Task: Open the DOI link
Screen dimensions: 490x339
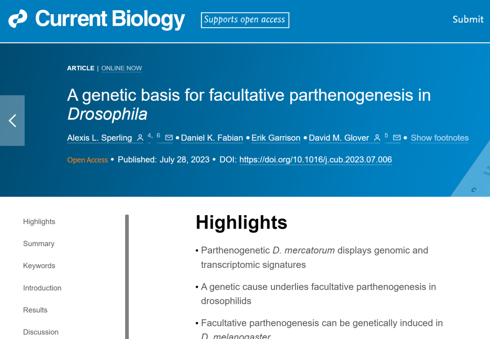Action: pos(316,160)
